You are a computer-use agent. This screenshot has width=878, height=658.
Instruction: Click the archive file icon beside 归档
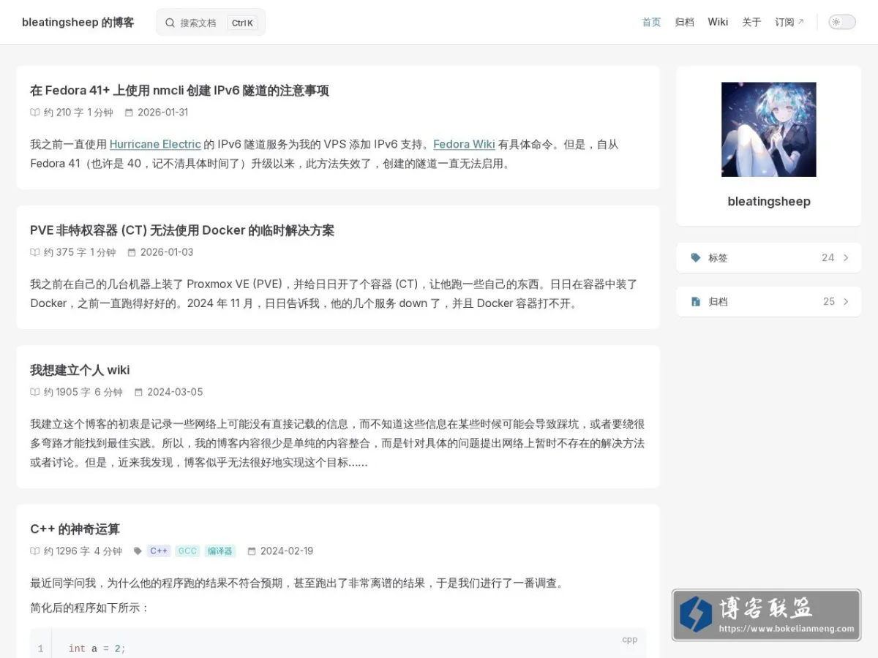point(696,301)
